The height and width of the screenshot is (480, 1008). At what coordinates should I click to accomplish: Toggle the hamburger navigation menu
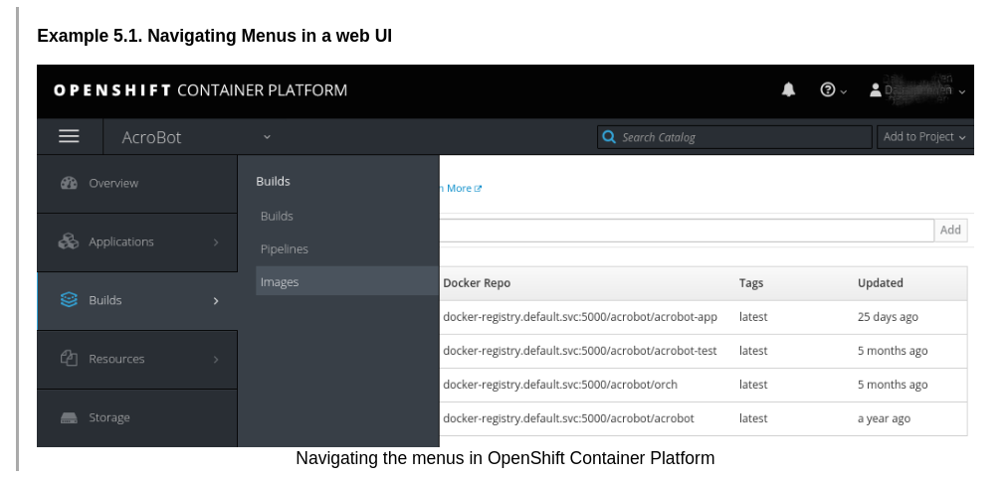[69, 136]
